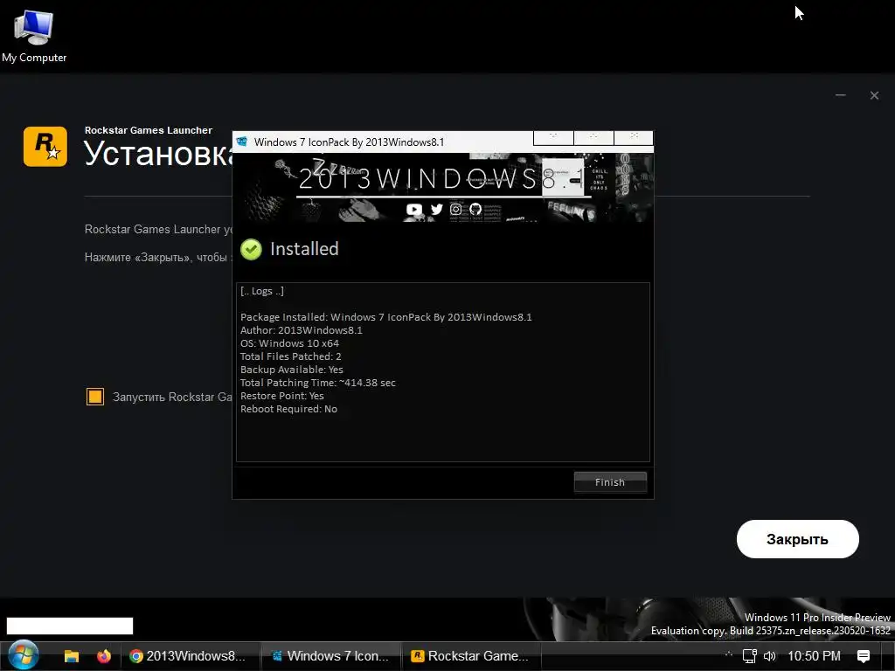Screen dimensions: 895x671
Task: Click the IconPack window title bar icon
Action: pyautogui.click(x=242, y=142)
